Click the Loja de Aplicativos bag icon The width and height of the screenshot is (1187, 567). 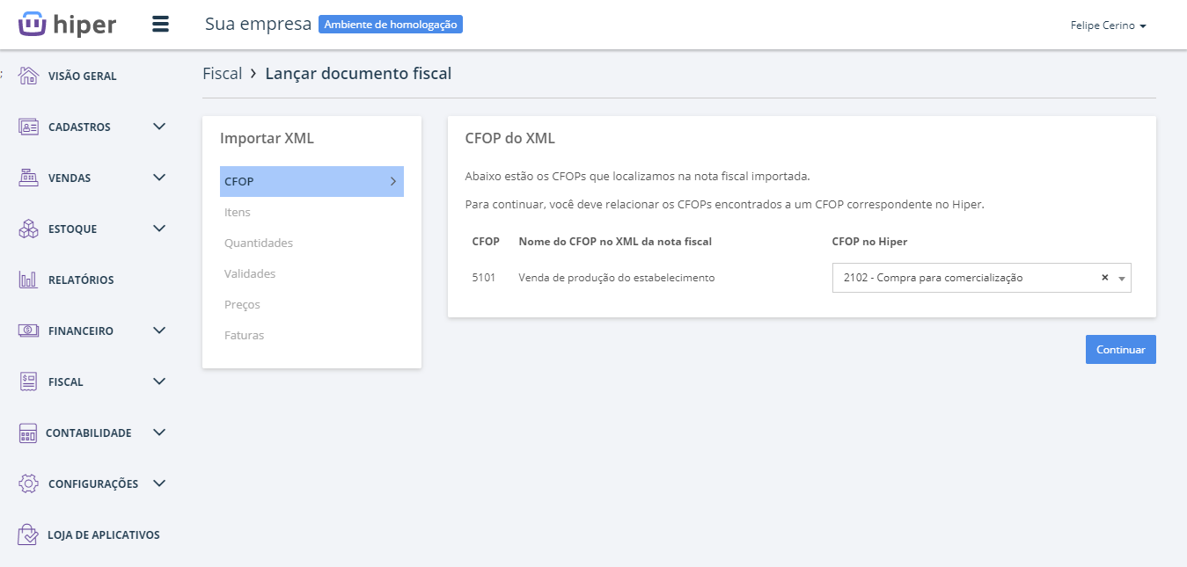[28, 534]
